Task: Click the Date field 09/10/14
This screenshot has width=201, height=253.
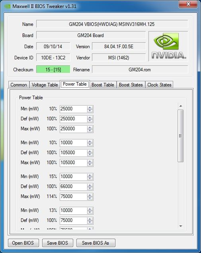Action: (53, 47)
